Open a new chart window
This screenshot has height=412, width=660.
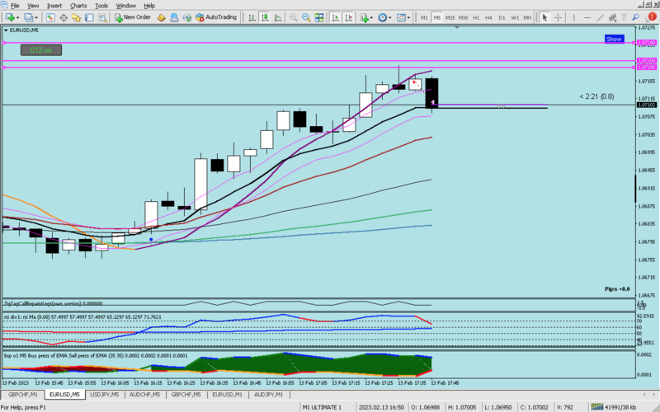[x=10, y=17]
